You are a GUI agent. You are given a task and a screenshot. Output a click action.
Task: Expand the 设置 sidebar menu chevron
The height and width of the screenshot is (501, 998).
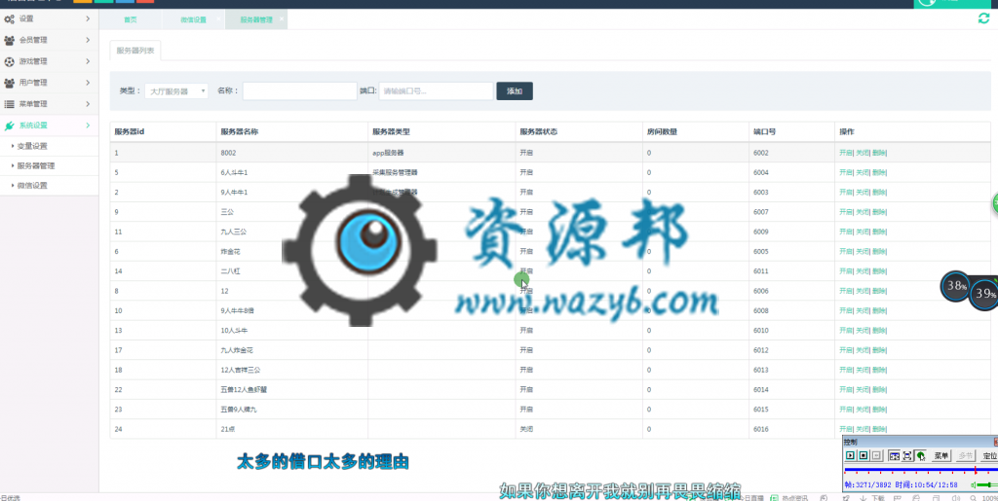88,19
